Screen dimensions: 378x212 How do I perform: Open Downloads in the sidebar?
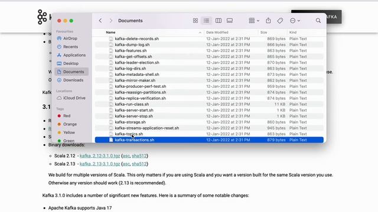73,80
